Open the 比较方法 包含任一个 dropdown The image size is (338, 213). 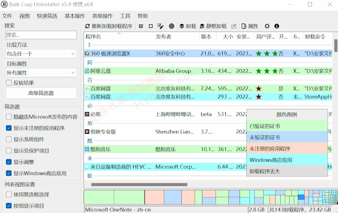[x=41, y=54]
